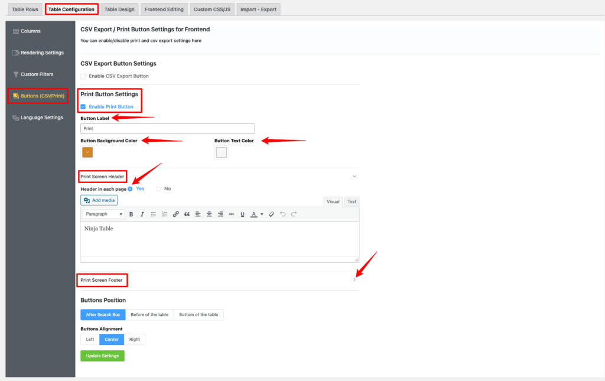Insert a link with the chain icon
The image size is (605, 381).
(x=175, y=214)
